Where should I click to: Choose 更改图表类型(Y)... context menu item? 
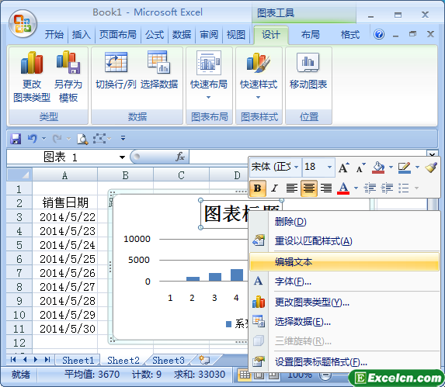(x=344, y=302)
